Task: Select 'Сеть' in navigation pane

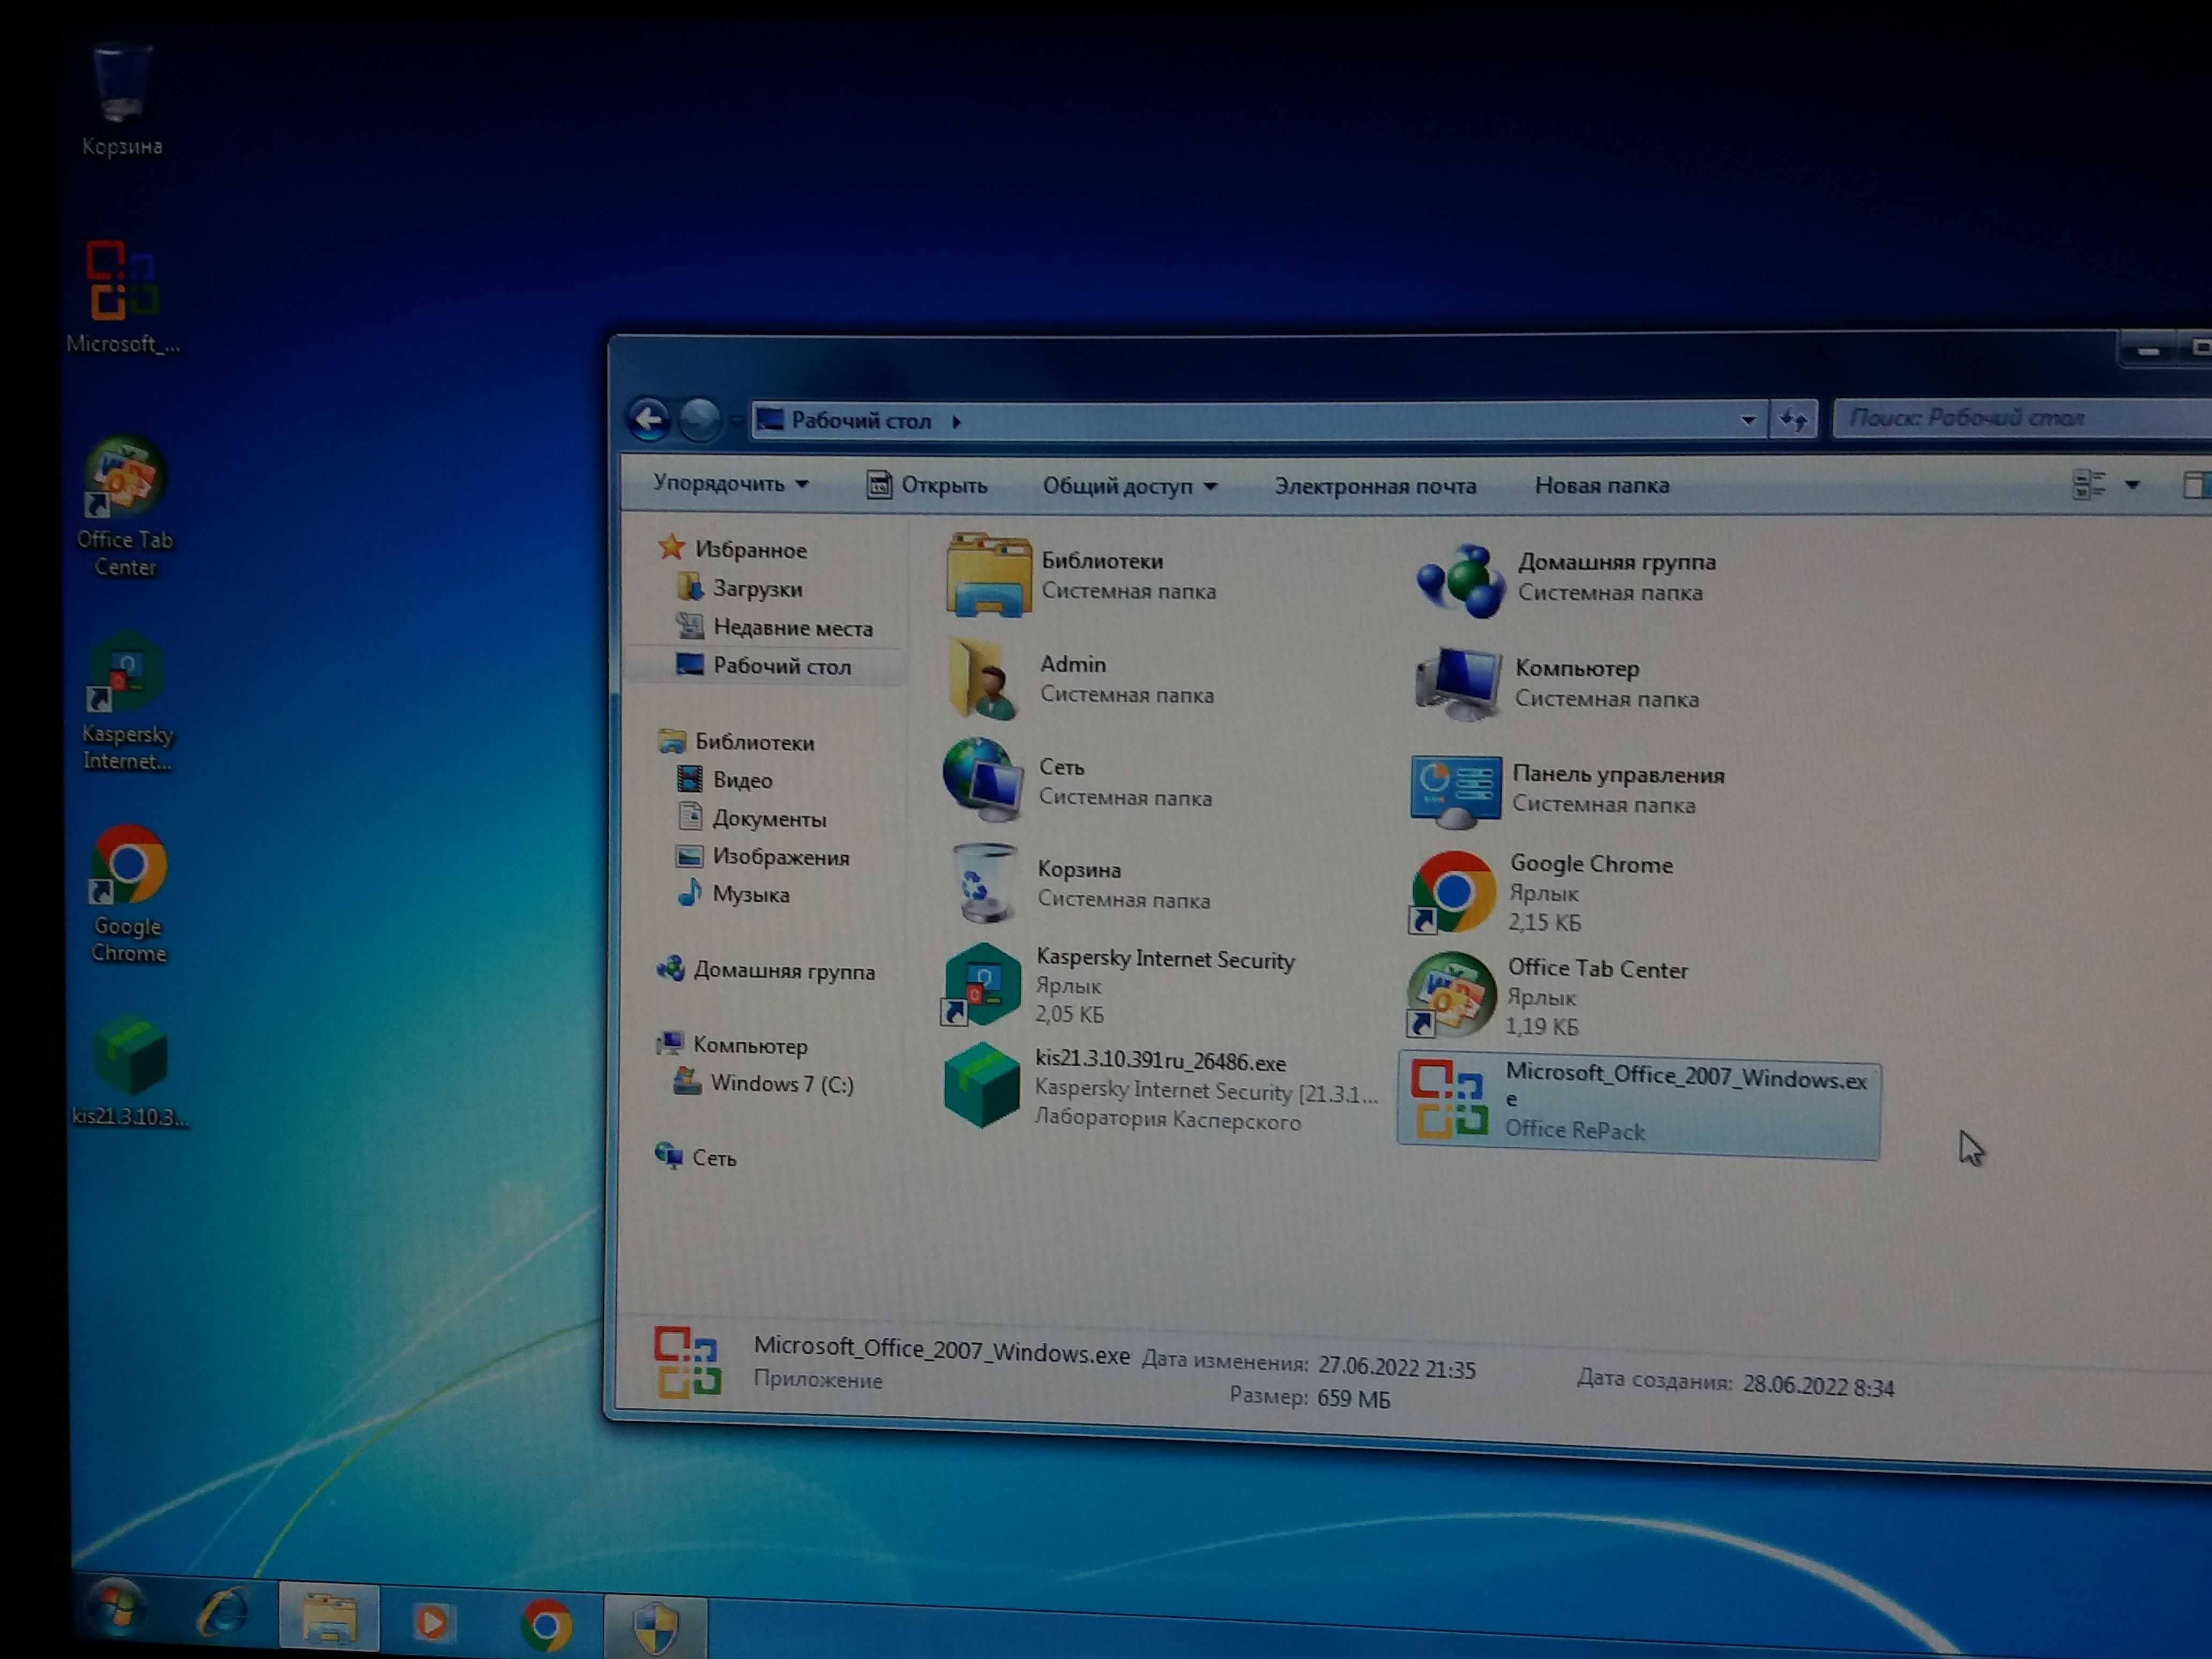Action: [x=696, y=1157]
